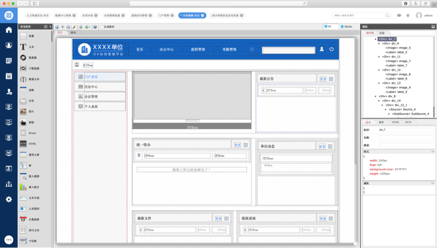Click the blue help icon in the toolbar

[x=95, y=27]
